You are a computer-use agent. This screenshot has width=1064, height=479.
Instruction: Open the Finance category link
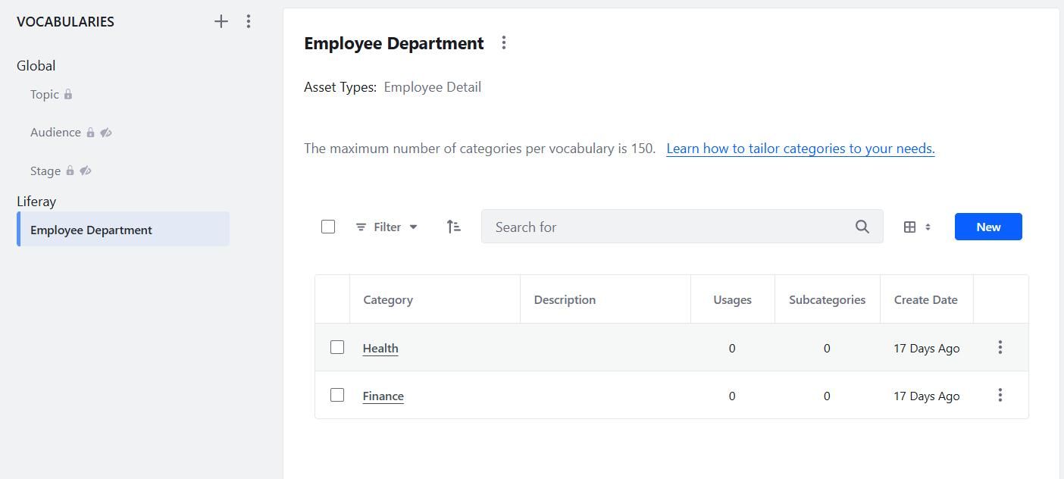pos(383,396)
